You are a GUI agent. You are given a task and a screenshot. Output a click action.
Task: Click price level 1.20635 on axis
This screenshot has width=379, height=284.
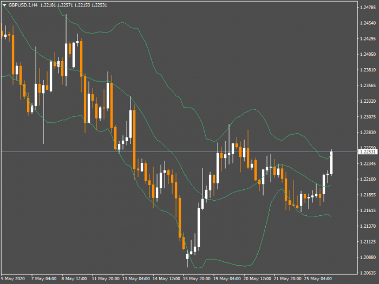pos(368,273)
